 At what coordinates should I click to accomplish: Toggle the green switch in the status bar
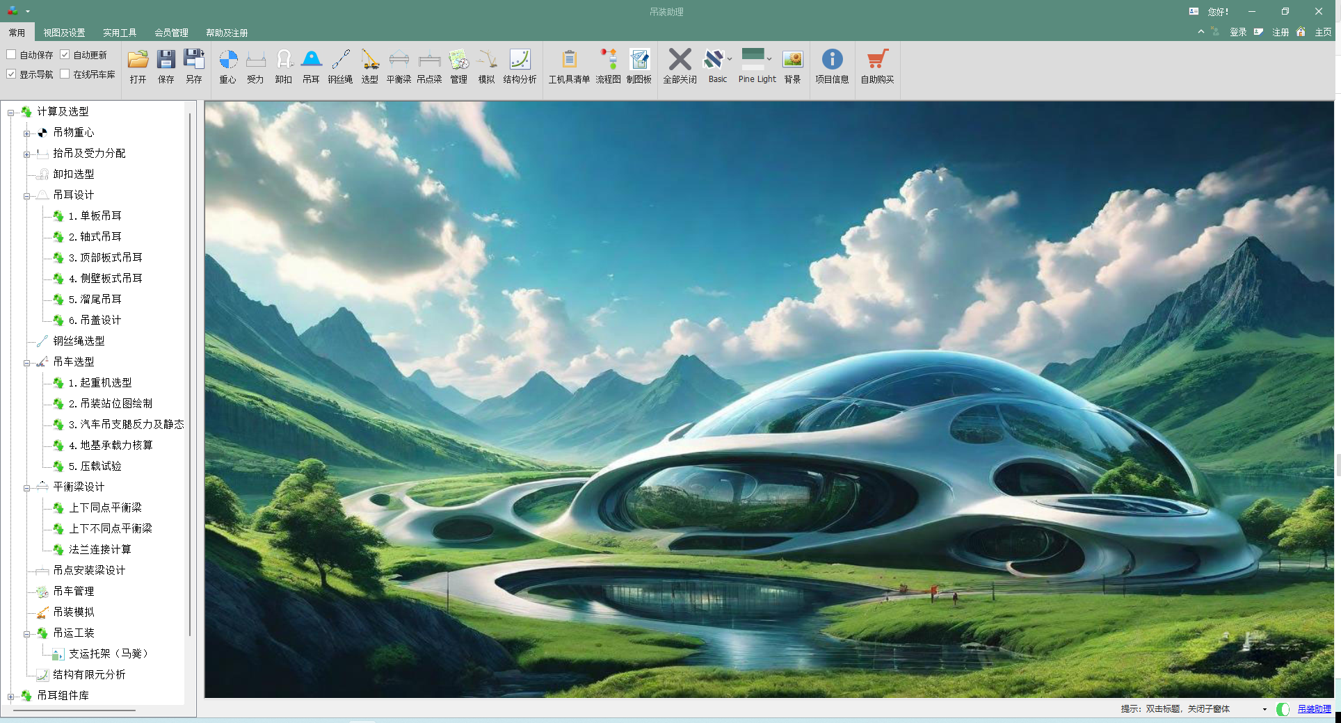pos(1283,709)
